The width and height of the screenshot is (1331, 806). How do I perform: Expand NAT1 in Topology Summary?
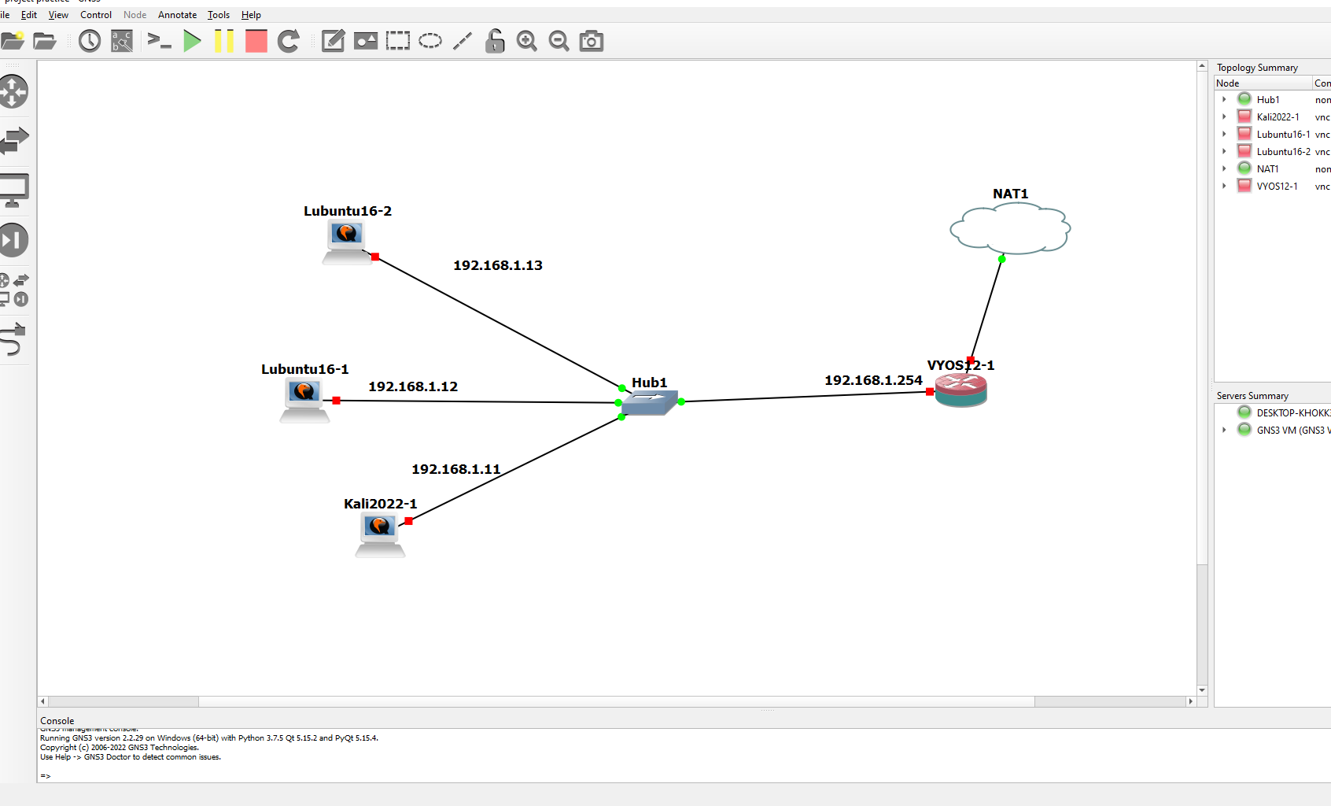1224,169
